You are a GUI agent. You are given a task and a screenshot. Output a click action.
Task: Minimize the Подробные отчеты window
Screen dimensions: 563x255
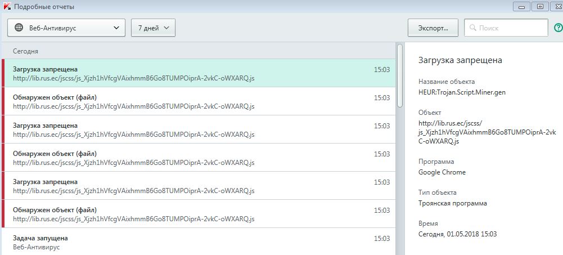tap(521, 6)
